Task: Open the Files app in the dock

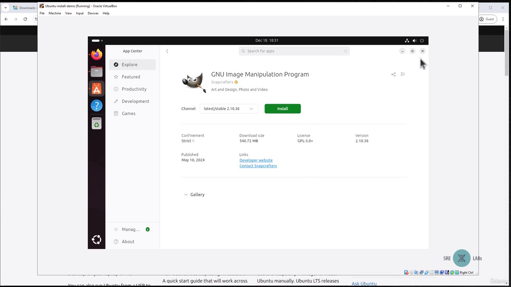Action: tap(97, 71)
